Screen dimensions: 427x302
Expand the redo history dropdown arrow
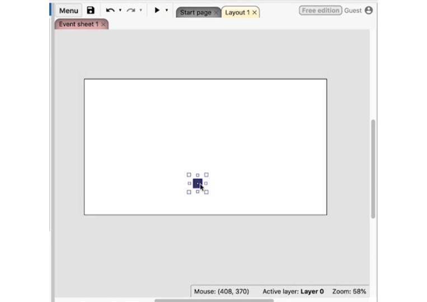(x=141, y=10)
